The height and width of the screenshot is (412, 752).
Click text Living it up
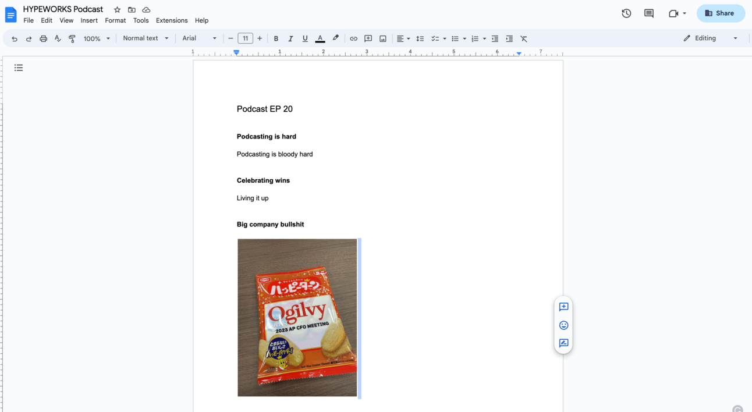(x=253, y=198)
